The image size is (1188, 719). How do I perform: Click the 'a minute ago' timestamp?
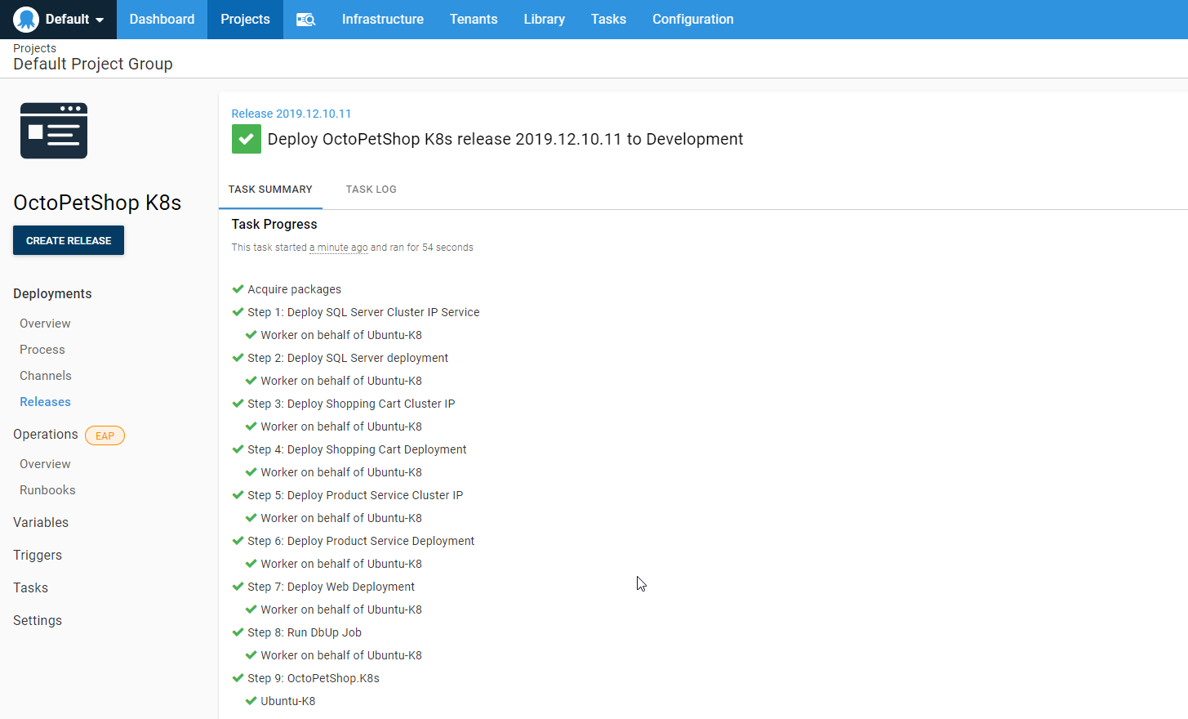coord(338,248)
